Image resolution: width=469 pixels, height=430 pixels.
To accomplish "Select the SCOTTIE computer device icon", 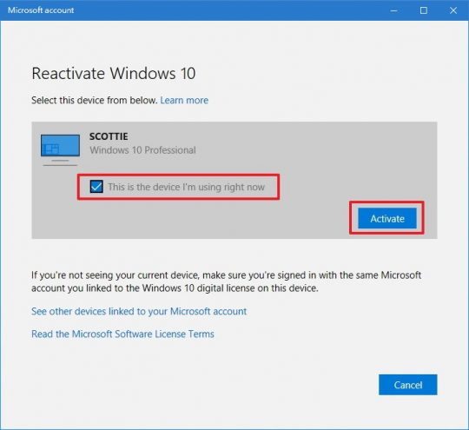I will [61, 149].
